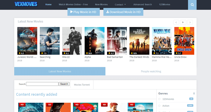Click Uncle Drew 5.7 star rating

(x=178, y=53)
